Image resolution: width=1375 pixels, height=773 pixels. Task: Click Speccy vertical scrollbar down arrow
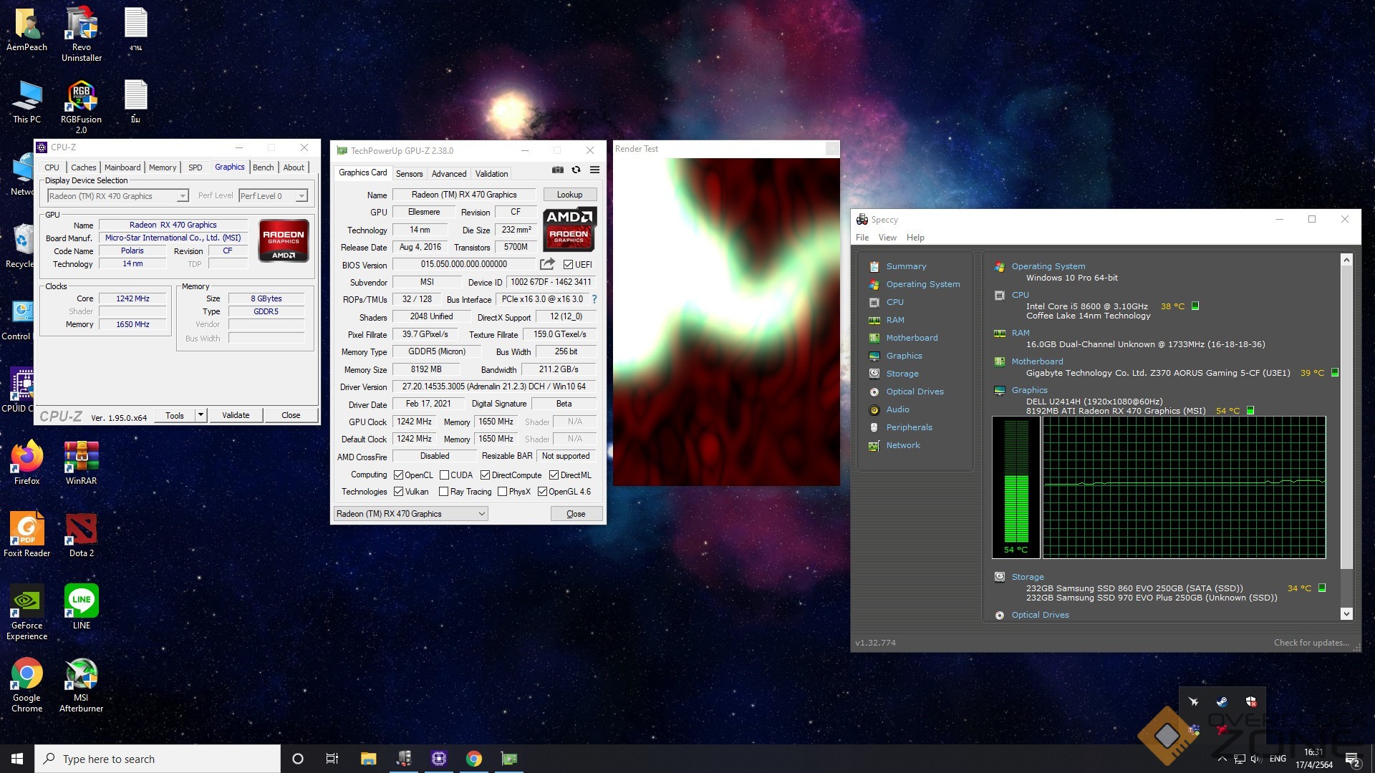(1346, 613)
